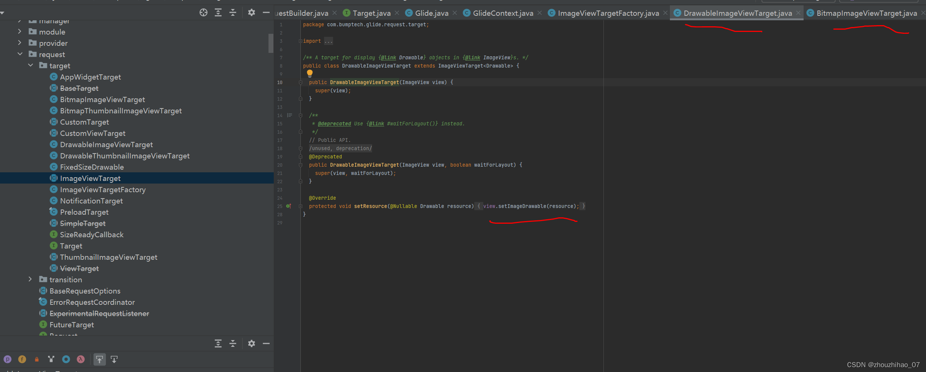
Task: Collapse the request folder
Action: 20,54
